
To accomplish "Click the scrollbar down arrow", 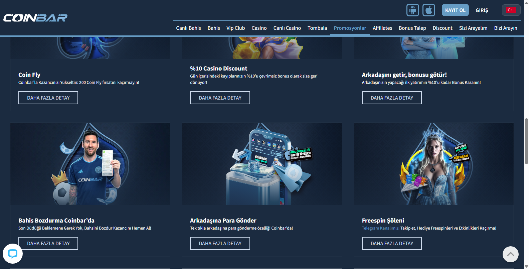I will pos(526,266).
